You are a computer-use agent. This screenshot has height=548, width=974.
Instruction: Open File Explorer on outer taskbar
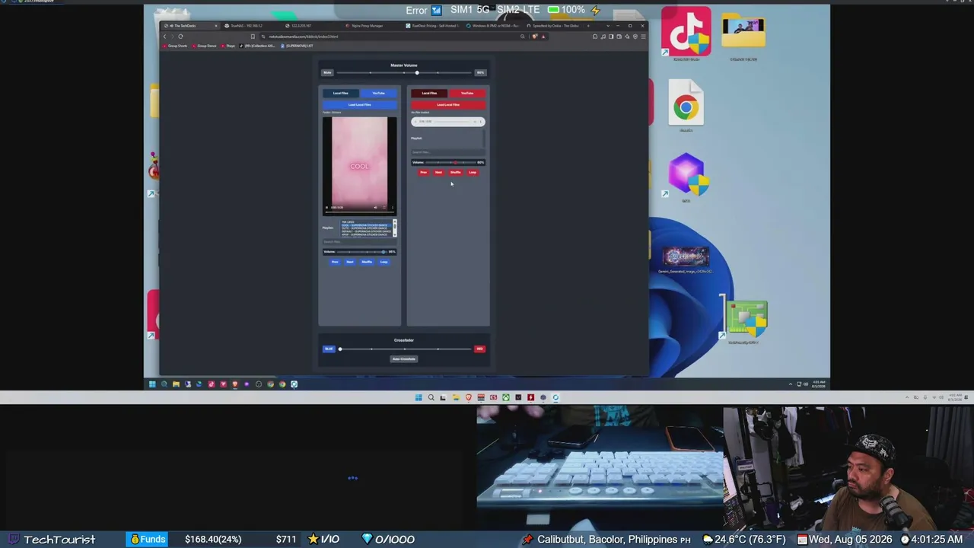pos(456,397)
